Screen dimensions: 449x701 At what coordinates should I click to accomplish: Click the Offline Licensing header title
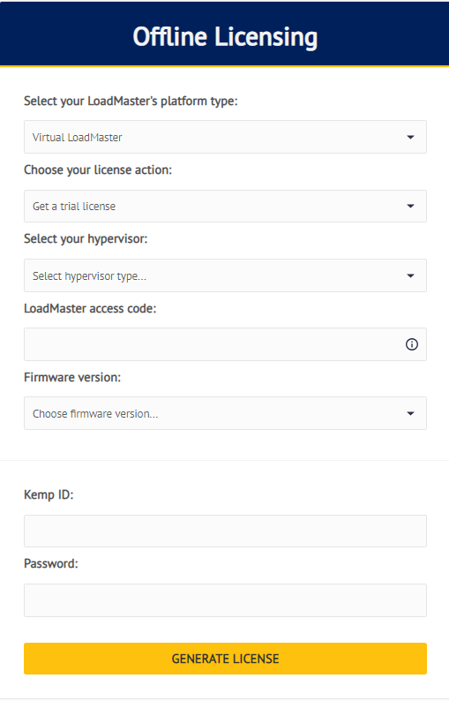pyautogui.click(x=225, y=37)
